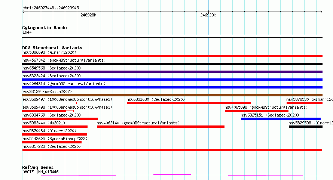Click the esv3589497 (1000GenomesConsortiumPhase3) label
Viewport: 333px width, 180px height.
click(x=67, y=99)
